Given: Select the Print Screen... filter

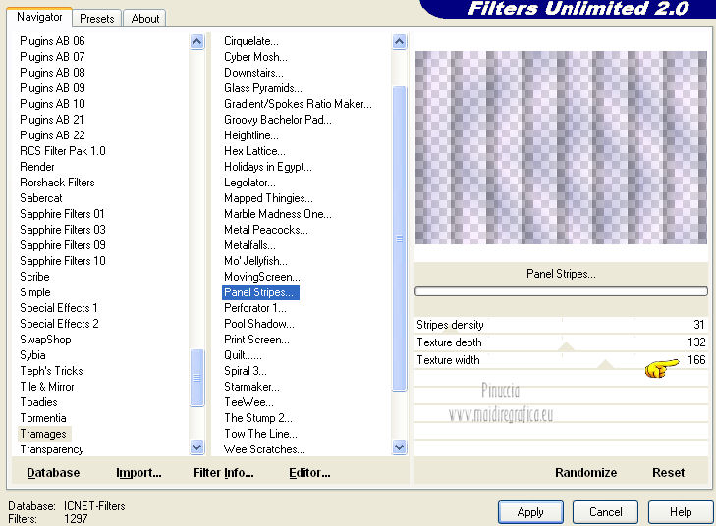Looking at the screenshot, I should [x=256, y=340].
